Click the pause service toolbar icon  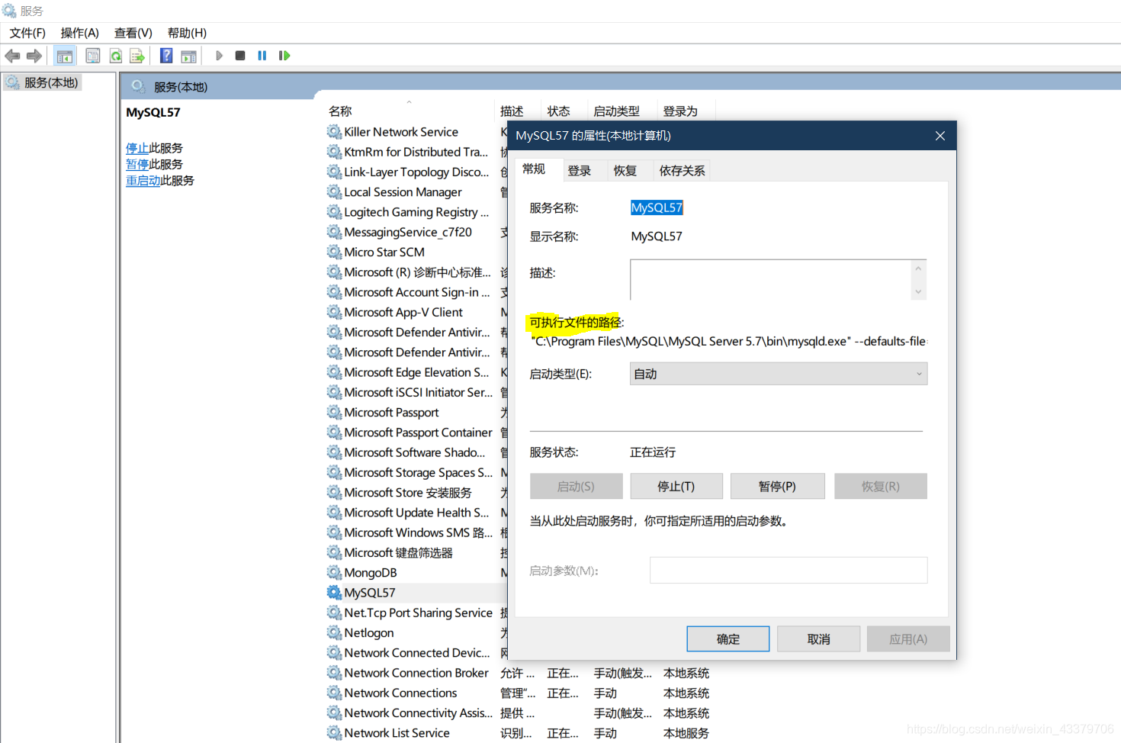coord(262,56)
